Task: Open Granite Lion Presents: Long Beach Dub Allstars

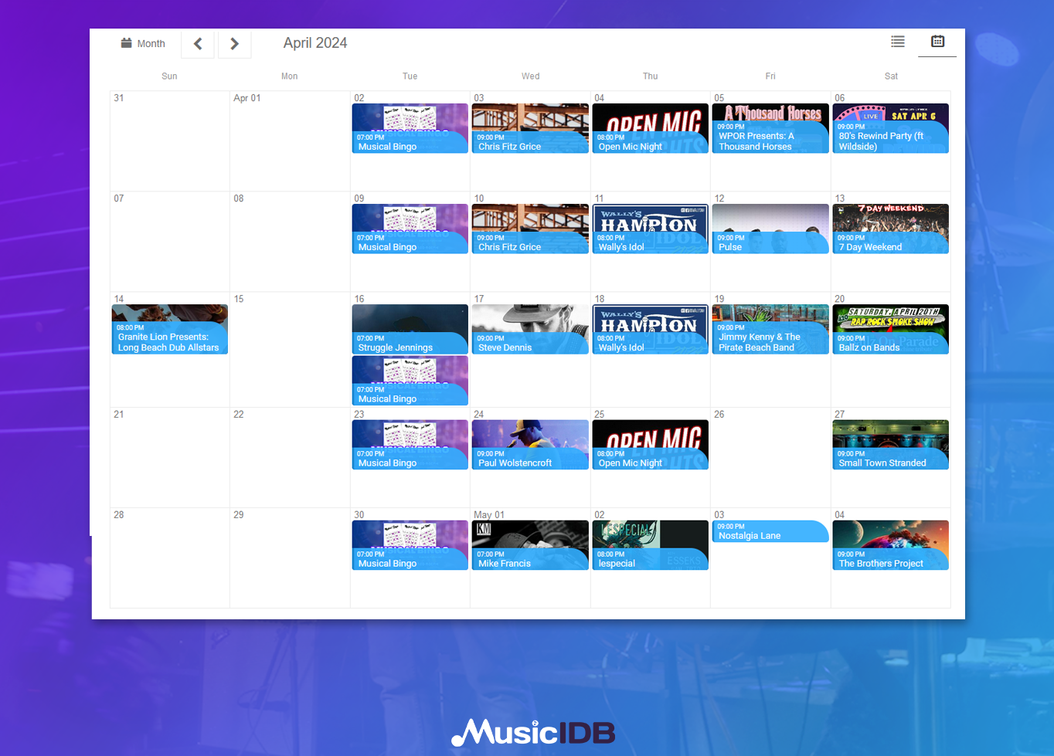Action: click(x=170, y=329)
